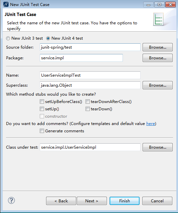Open the 'here' templates configuration link
This screenshot has width=178, height=213.
pos(151,124)
